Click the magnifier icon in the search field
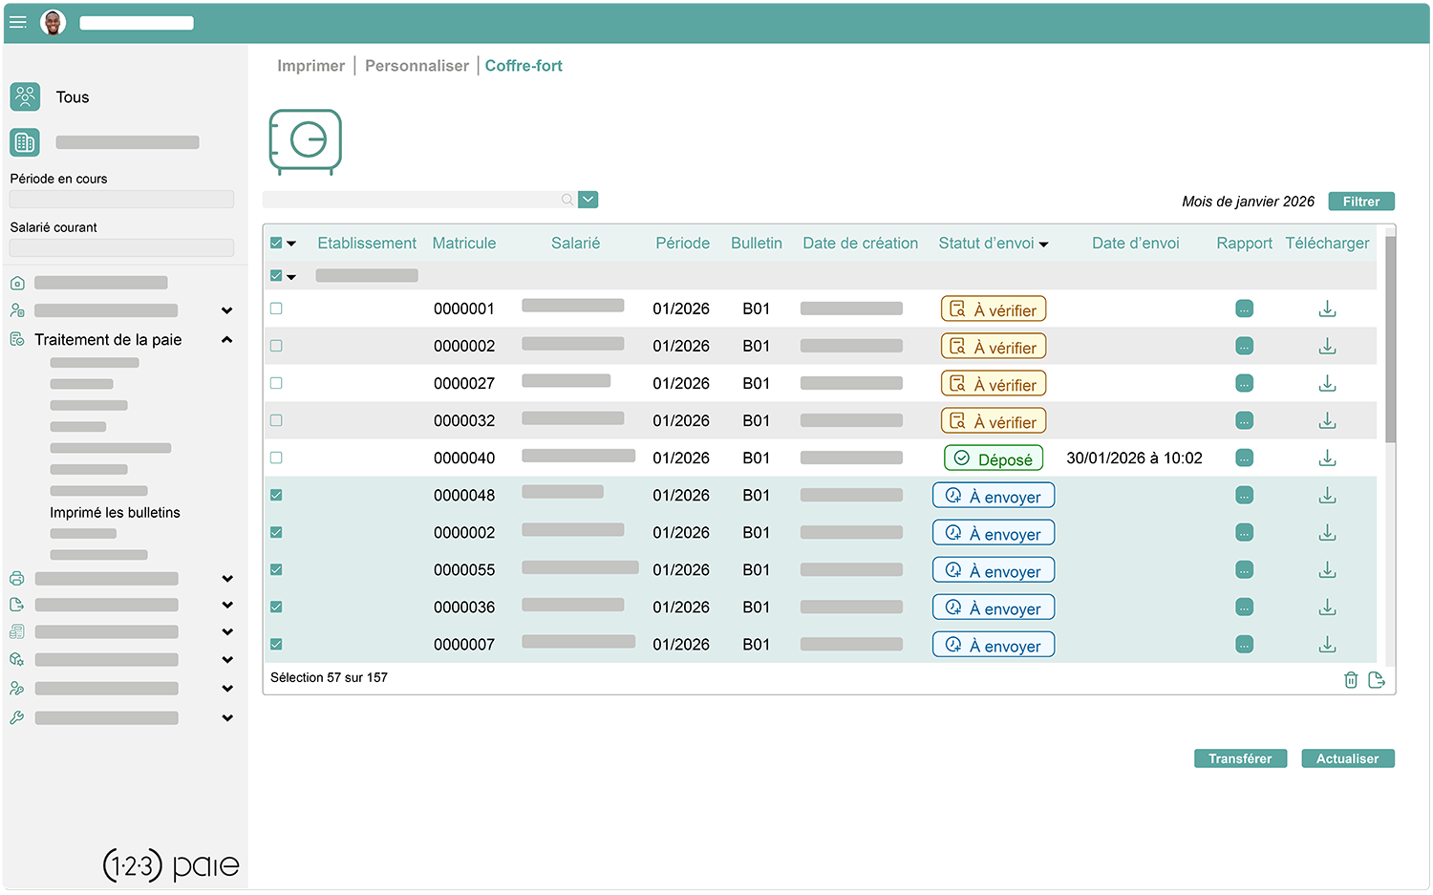1433x895 pixels. coord(567,199)
